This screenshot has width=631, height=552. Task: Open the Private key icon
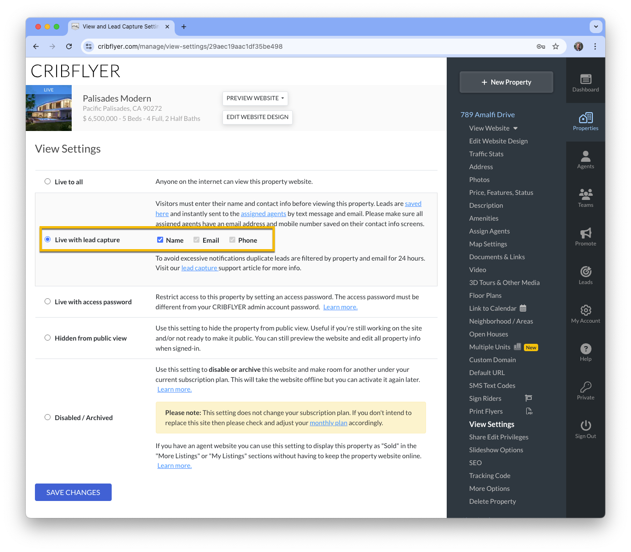586,387
